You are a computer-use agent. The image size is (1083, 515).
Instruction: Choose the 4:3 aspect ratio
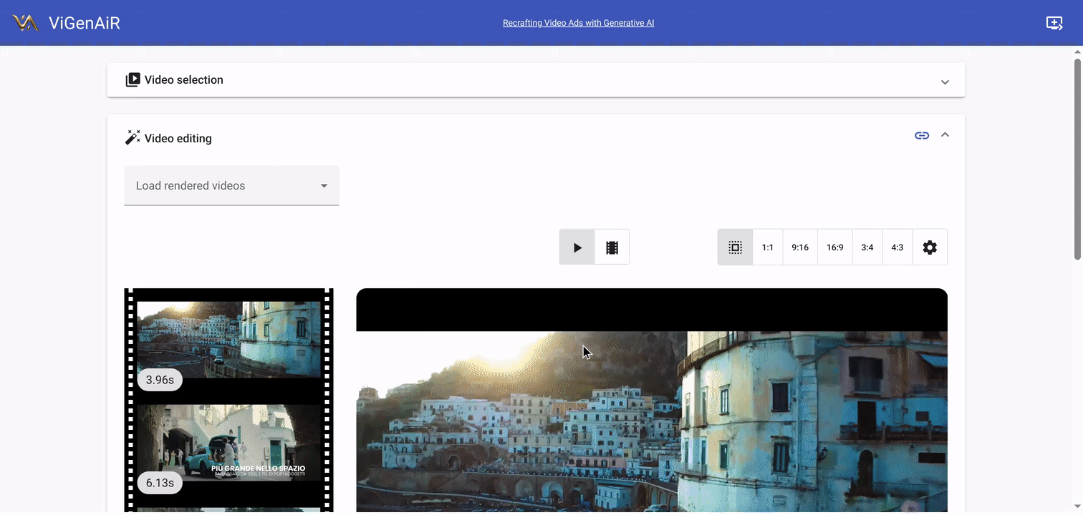(897, 247)
